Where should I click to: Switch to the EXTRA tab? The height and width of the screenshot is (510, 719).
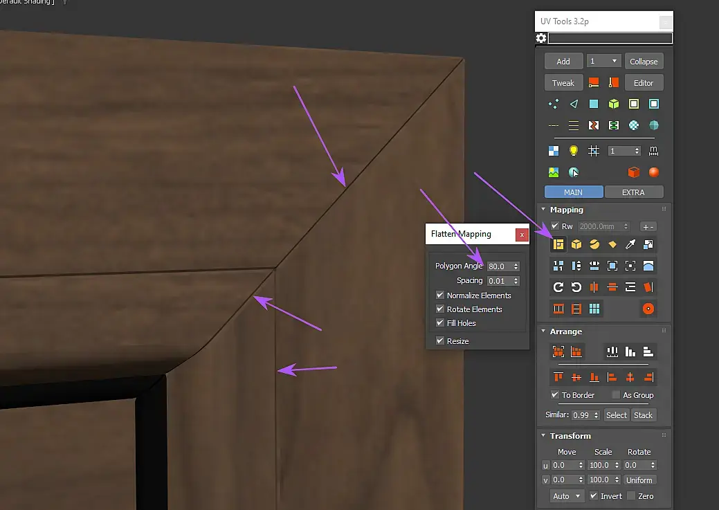tap(634, 192)
